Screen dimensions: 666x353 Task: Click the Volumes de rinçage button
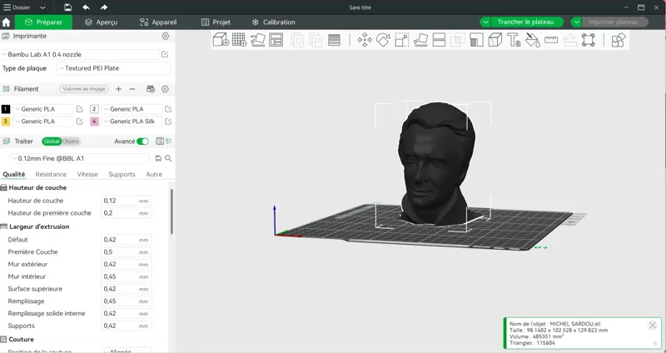click(84, 89)
